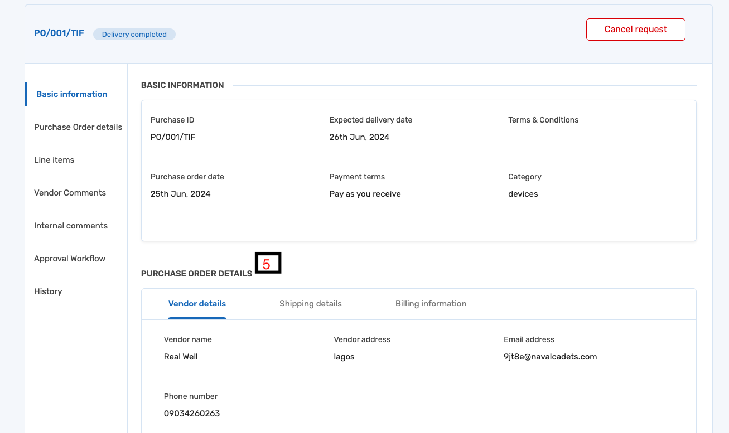
Task: Open the Approval Workflow section
Action: click(x=69, y=259)
